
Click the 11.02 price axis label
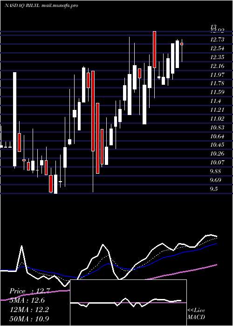click(x=218, y=118)
